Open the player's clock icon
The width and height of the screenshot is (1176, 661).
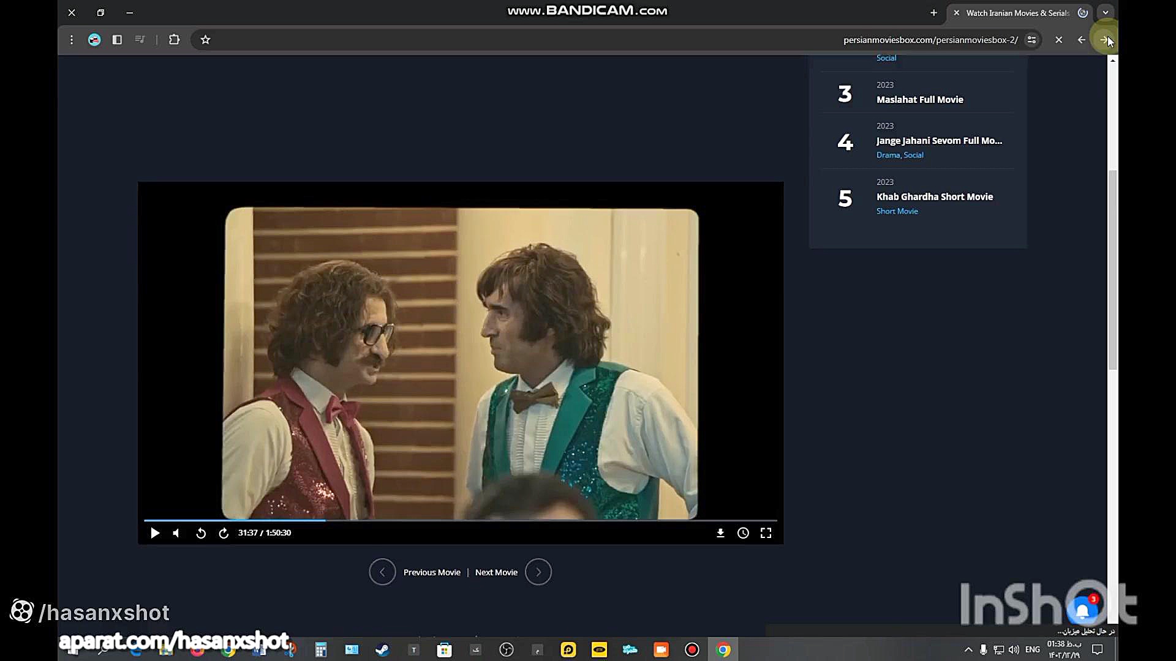tap(743, 533)
